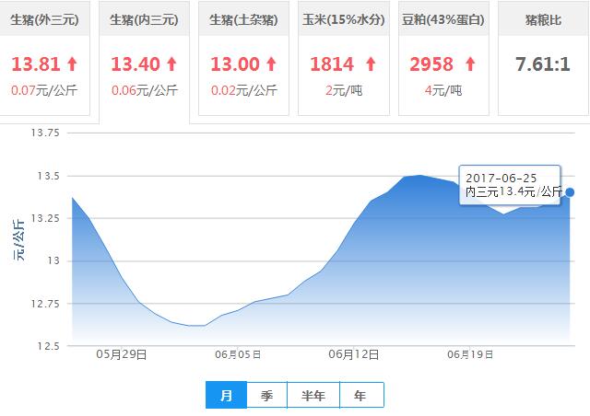Click the 2017-06-25 tooltip box
Image resolution: width=590 pixels, height=416 pixels.
[510, 185]
